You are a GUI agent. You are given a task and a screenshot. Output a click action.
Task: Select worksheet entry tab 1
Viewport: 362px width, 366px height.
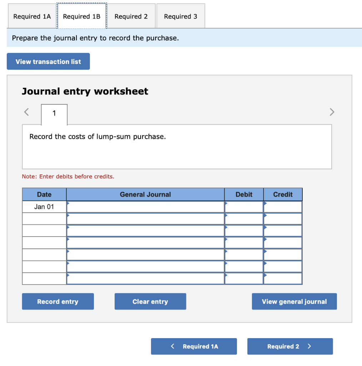[54, 114]
